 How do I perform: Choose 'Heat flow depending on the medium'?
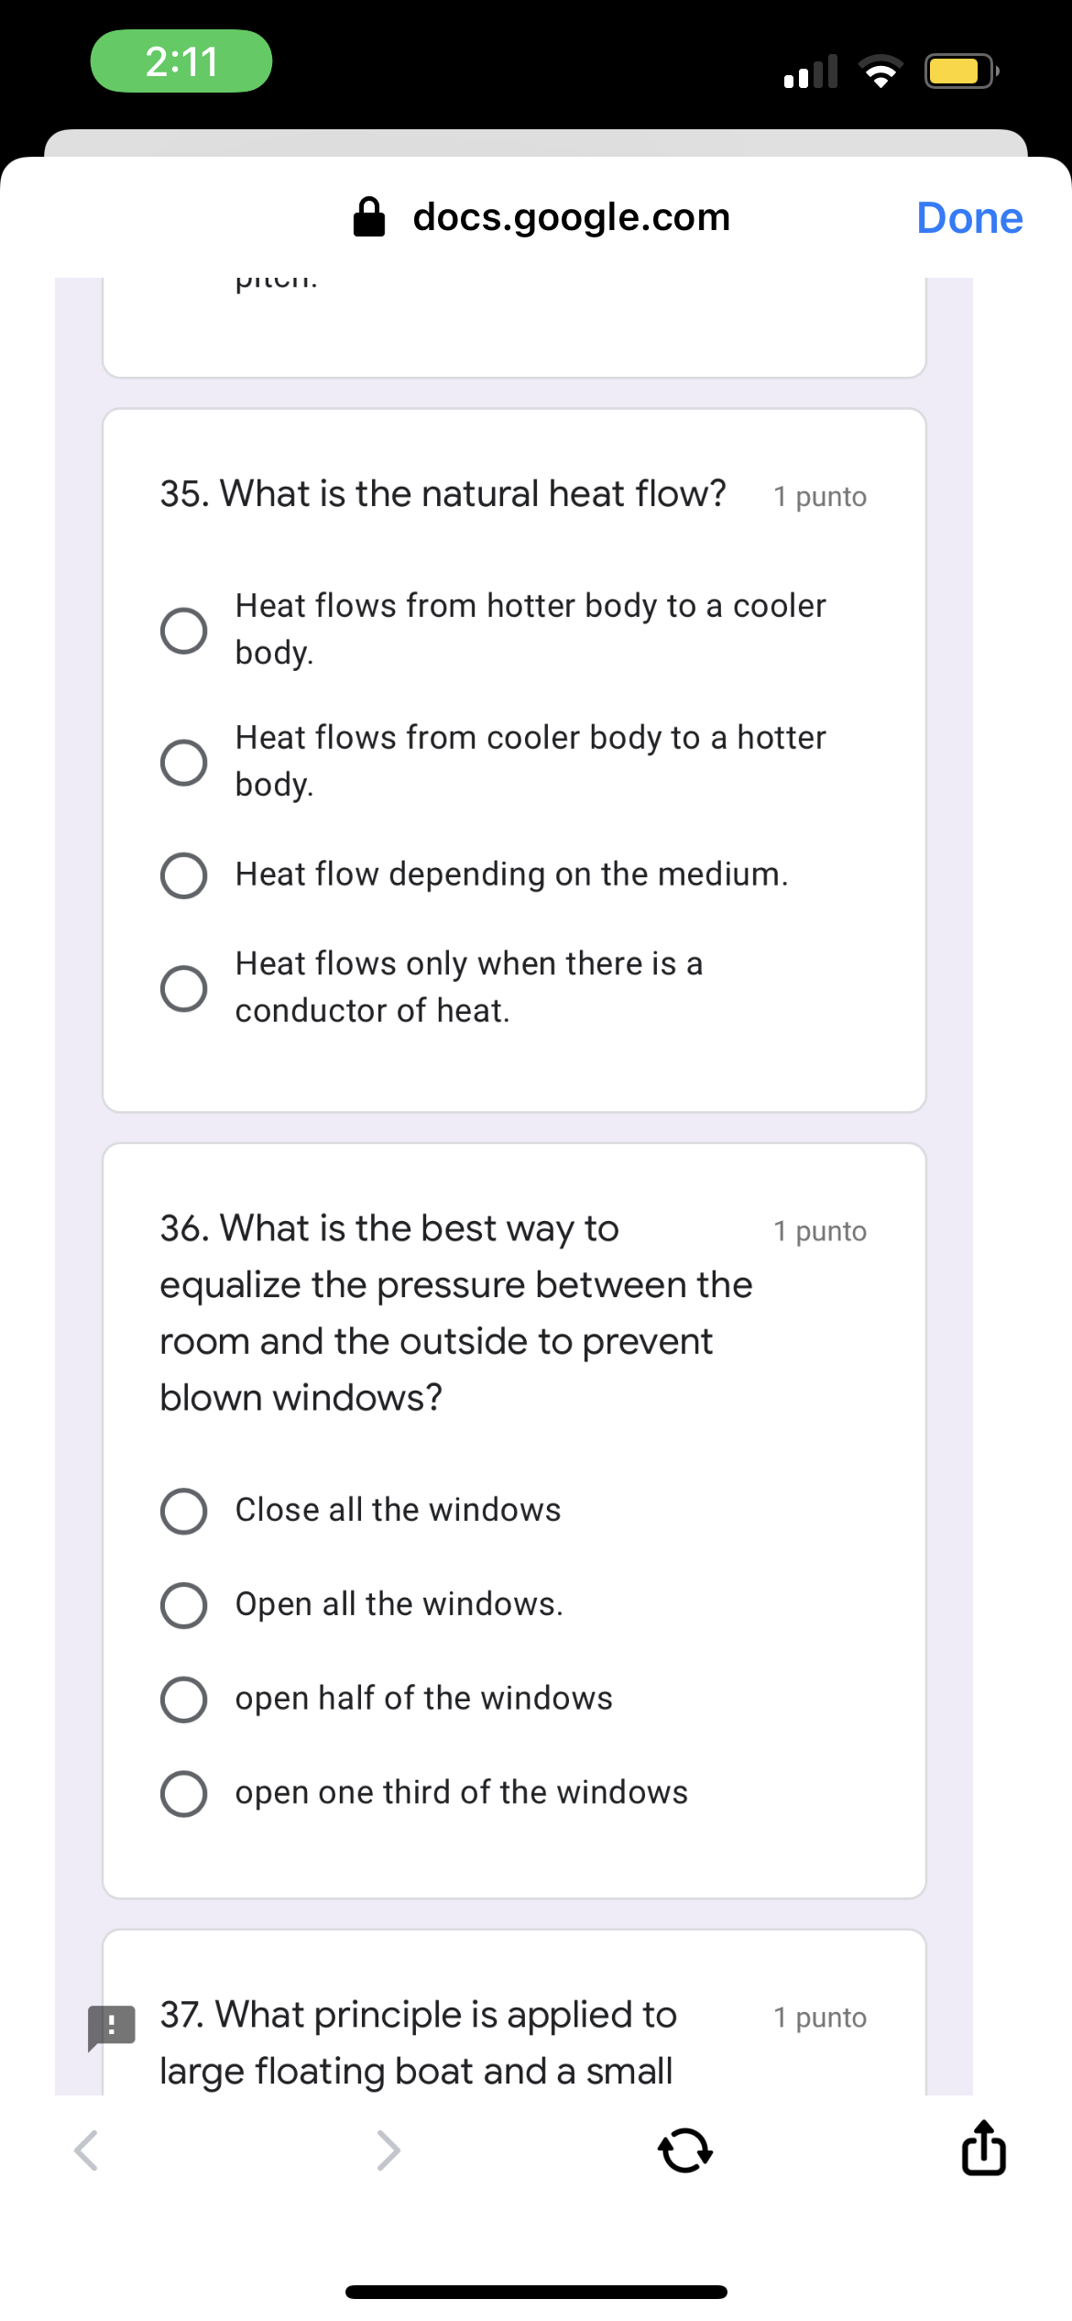coord(183,875)
